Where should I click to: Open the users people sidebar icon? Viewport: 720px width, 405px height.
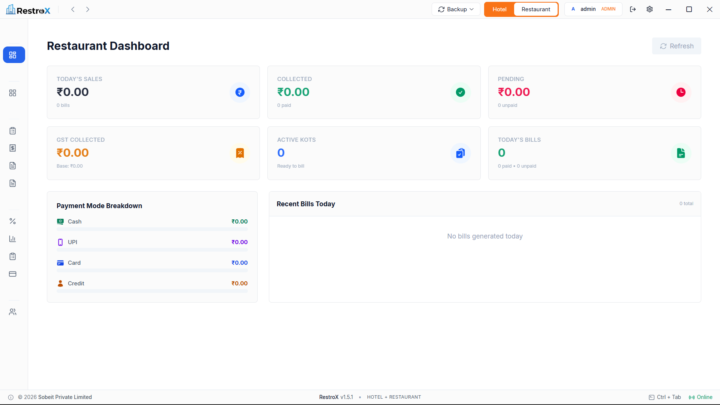point(12,312)
